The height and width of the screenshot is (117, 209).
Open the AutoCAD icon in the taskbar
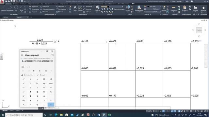[x=88, y=115]
